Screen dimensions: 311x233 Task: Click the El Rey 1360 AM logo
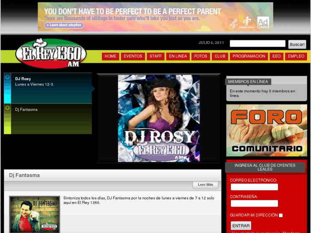coord(51,53)
